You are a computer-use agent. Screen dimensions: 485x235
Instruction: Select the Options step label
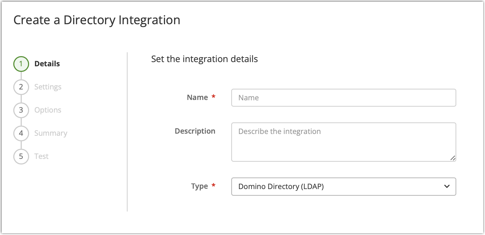point(47,110)
